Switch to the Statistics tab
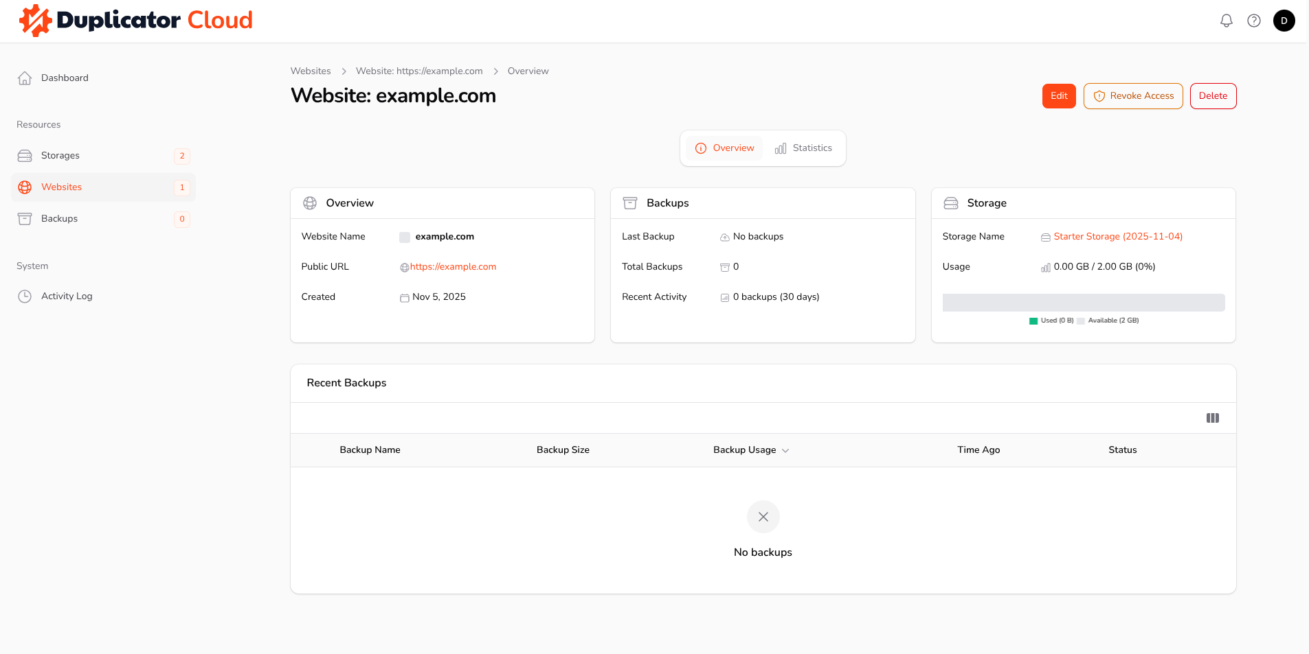The image size is (1309, 654). [x=803, y=148]
